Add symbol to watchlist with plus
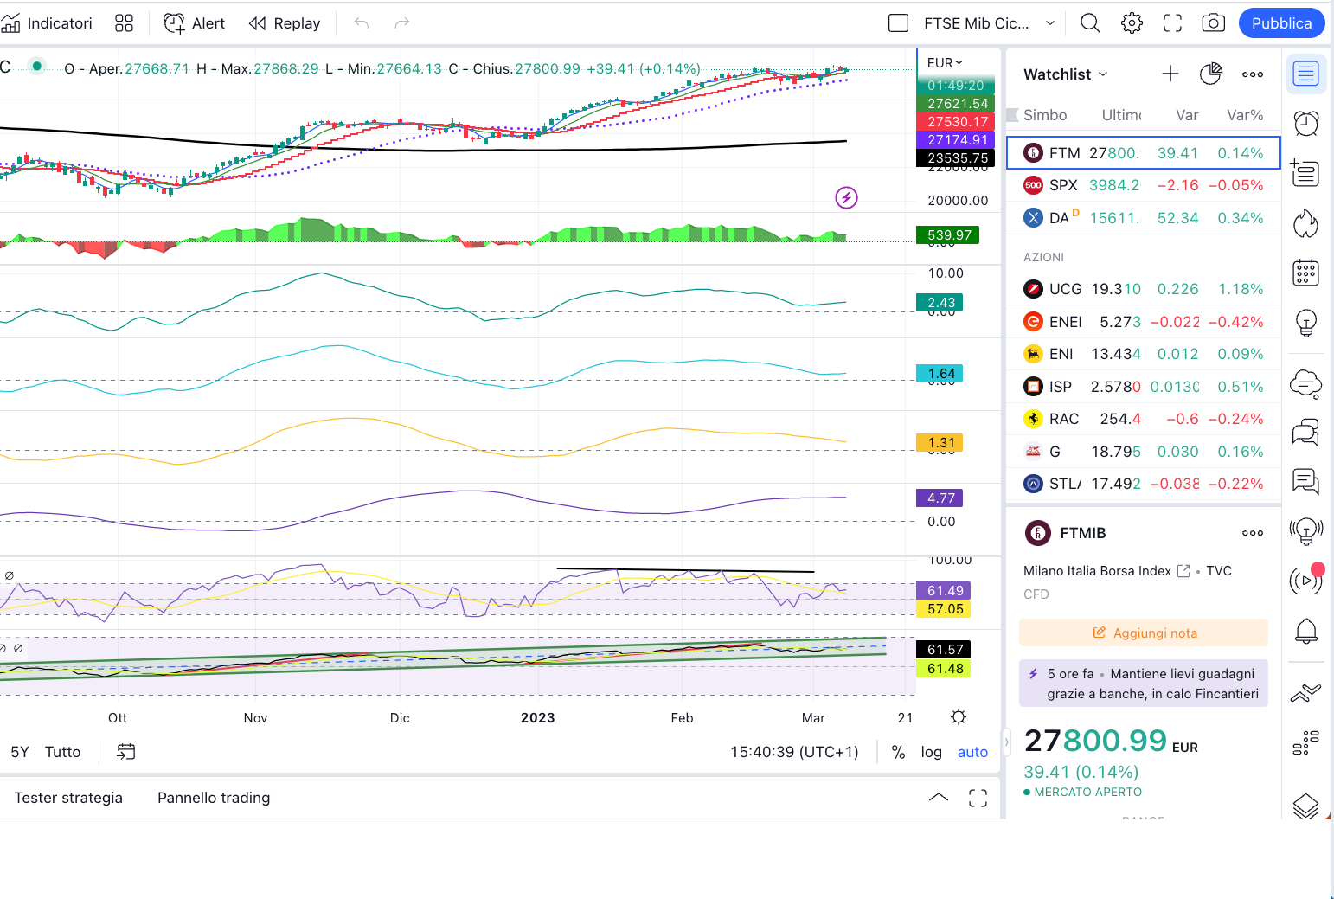Screen dimensions: 1334x899 pyautogui.click(x=1170, y=74)
